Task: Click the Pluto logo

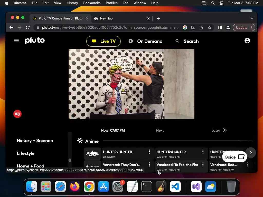Action: pyautogui.click(x=35, y=40)
